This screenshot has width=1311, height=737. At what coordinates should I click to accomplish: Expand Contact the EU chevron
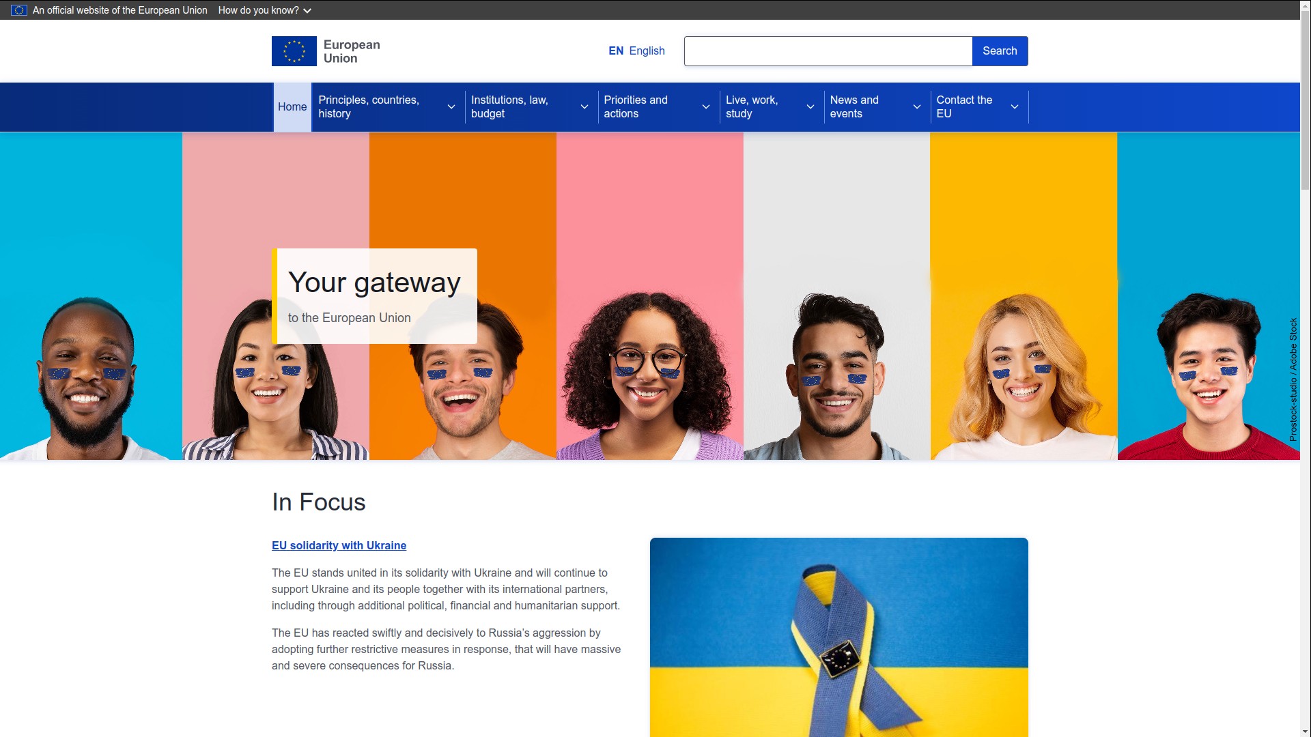click(x=1015, y=107)
